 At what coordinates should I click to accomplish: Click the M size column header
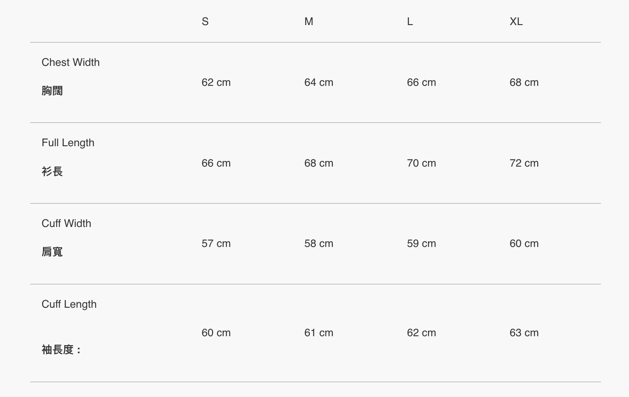(309, 22)
